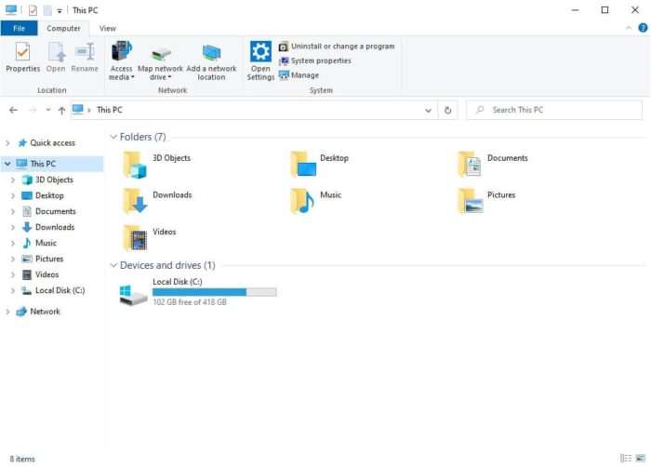Select the Music folder icon

302,201
